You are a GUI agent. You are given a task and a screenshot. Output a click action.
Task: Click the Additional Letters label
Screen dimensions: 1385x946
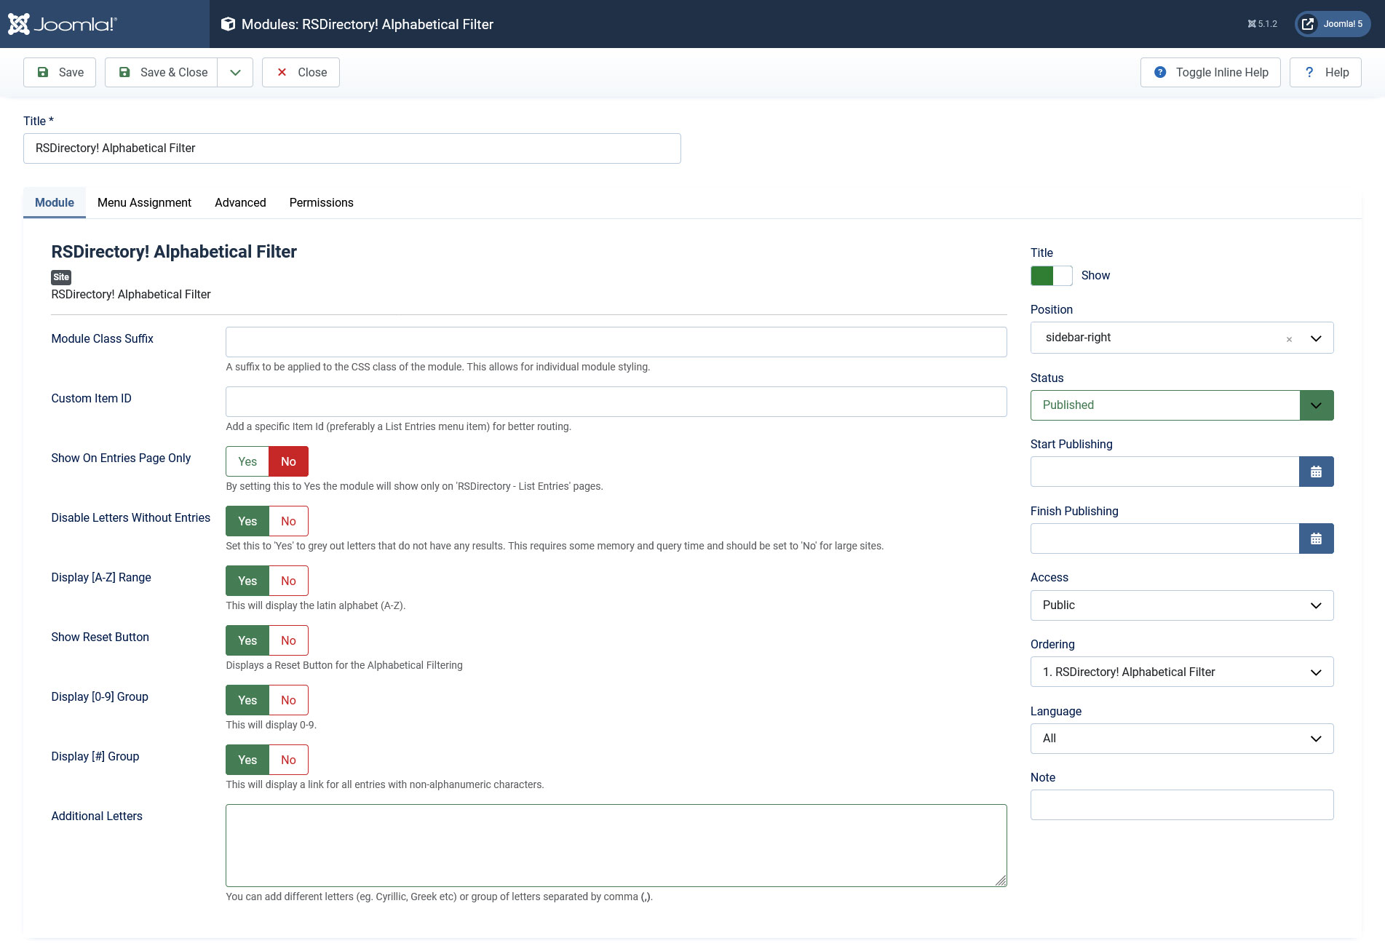click(x=97, y=816)
